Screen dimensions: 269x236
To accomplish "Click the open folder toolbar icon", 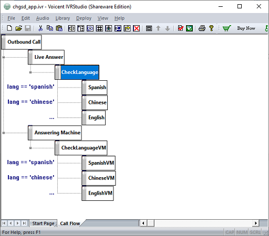I will pyautogui.click(x=18, y=28).
